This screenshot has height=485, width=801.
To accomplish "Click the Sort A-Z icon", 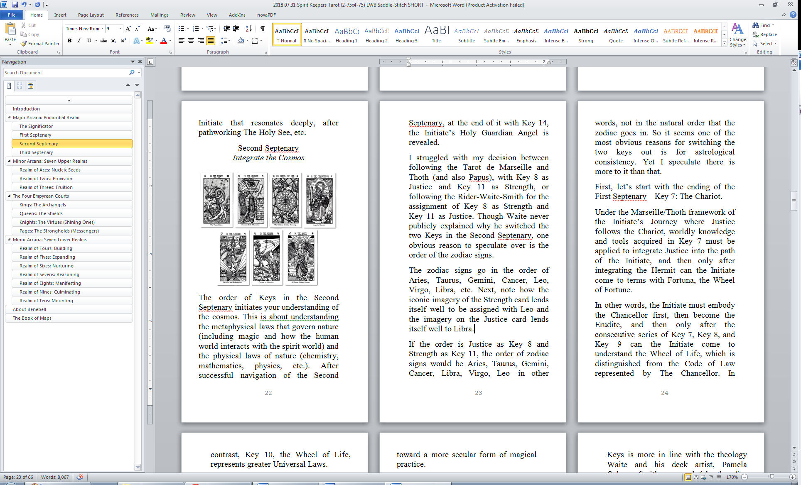I will pos(248,29).
